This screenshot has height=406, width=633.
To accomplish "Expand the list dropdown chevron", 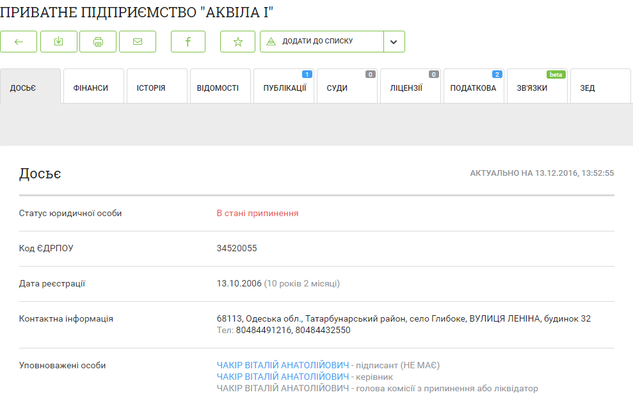I will [394, 42].
